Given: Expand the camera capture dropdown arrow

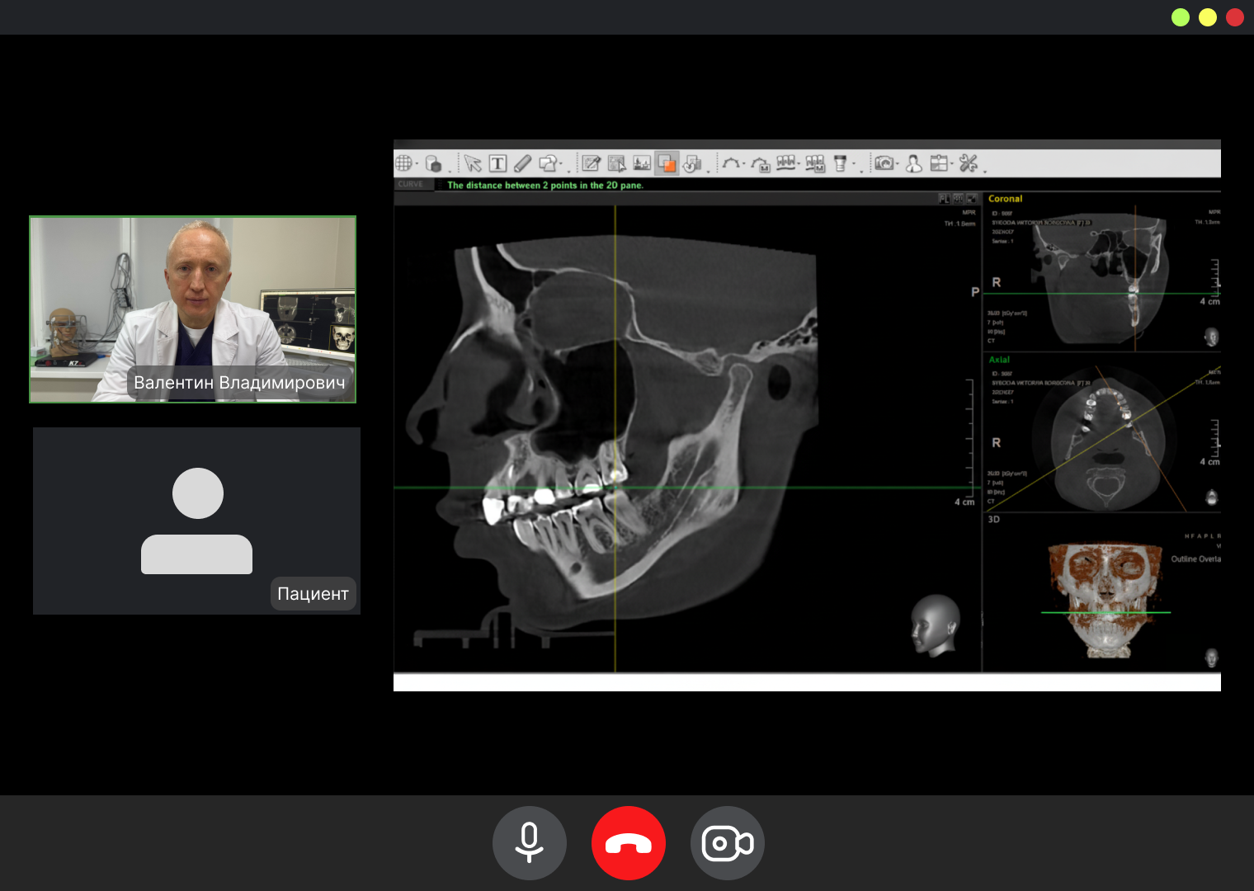Looking at the screenshot, I should pos(898,164).
